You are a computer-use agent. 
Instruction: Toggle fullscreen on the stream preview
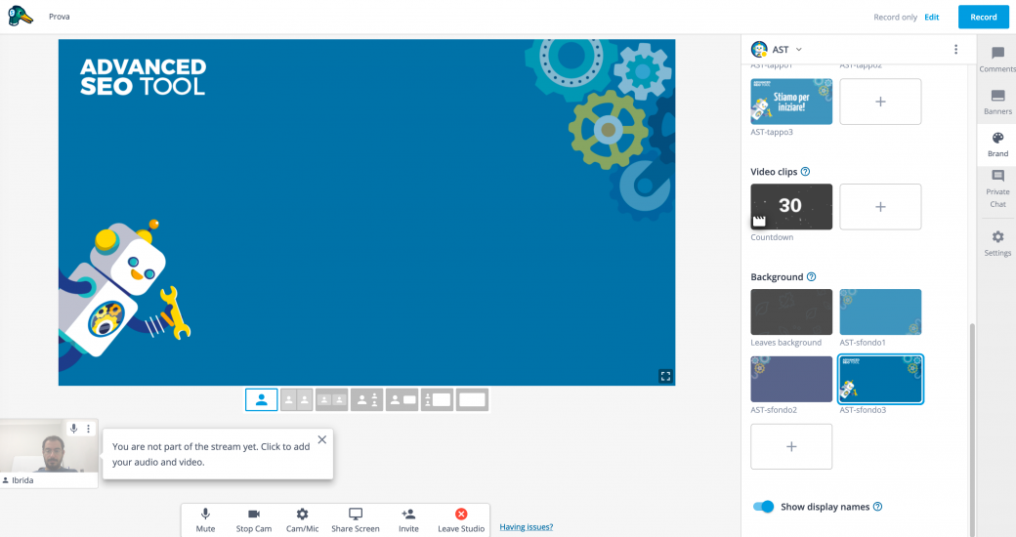(665, 376)
